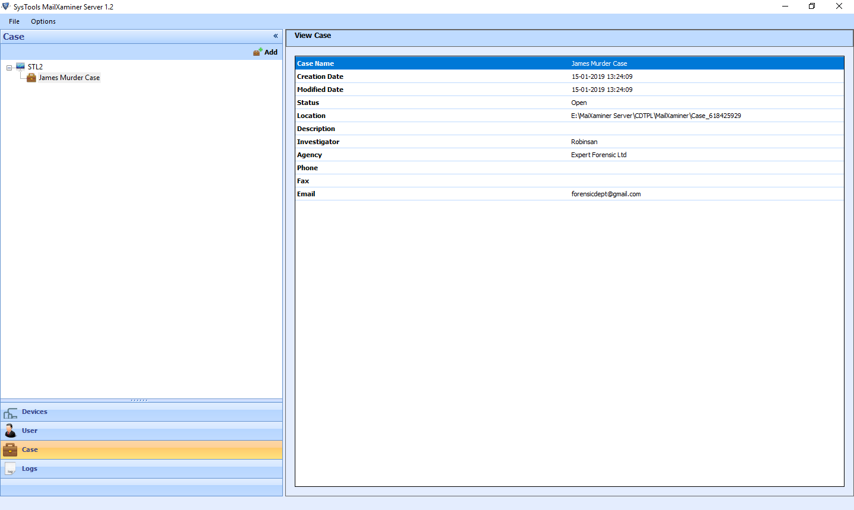Image resolution: width=854 pixels, height=510 pixels.
Task: Click the Email label
Action: tap(306, 194)
